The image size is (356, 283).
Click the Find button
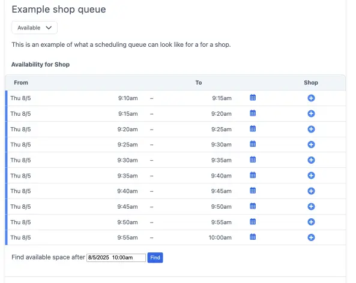155,258
